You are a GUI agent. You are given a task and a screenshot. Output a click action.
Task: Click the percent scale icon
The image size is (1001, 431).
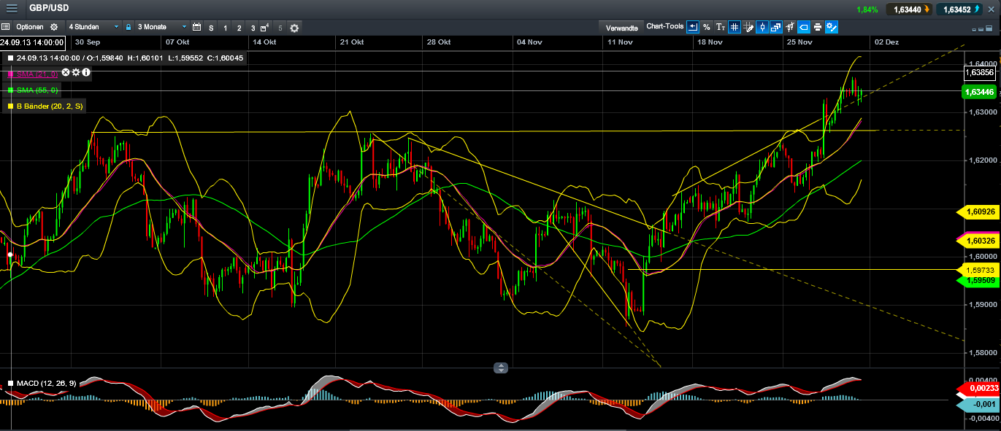(706, 27)
